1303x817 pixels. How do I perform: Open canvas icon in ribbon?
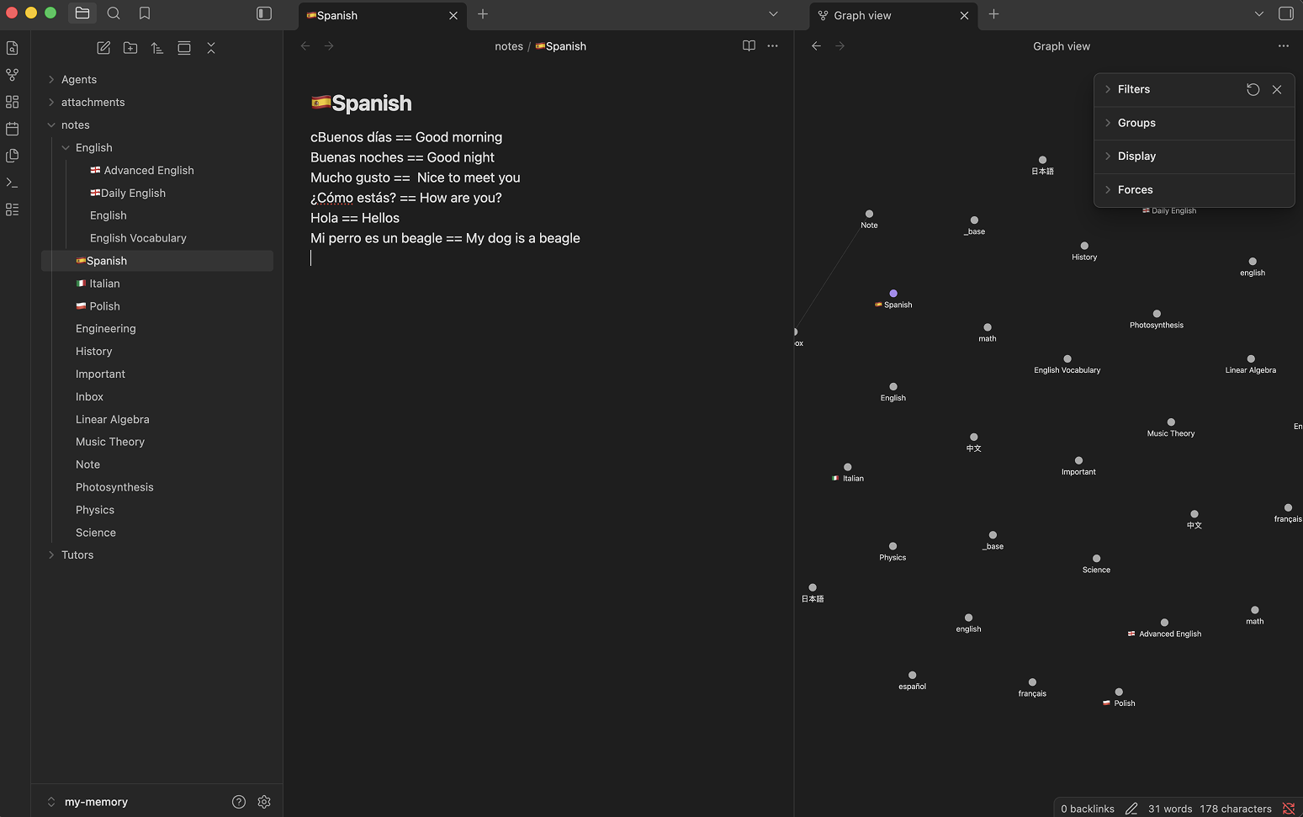point(13,102)
